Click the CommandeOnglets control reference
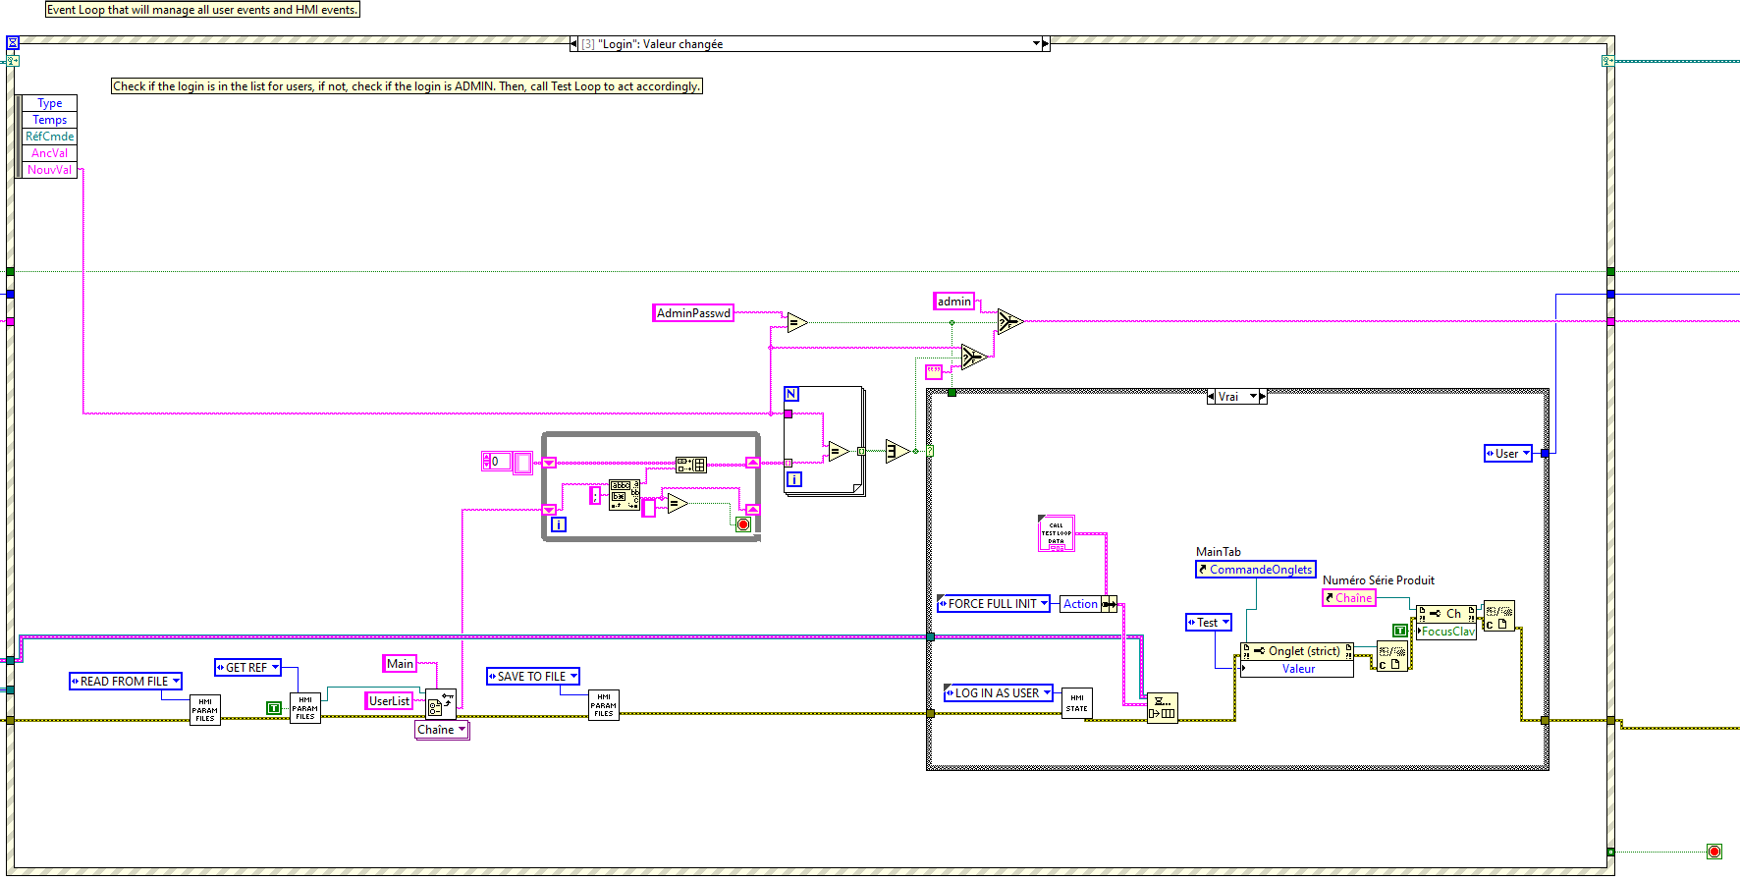1740x881 pixels. tap(1256, 570)
